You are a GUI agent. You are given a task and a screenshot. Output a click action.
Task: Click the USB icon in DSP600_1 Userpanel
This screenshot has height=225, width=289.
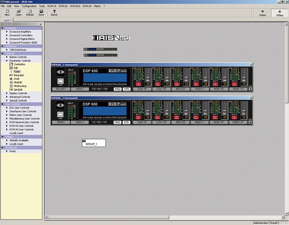point(60,81)
